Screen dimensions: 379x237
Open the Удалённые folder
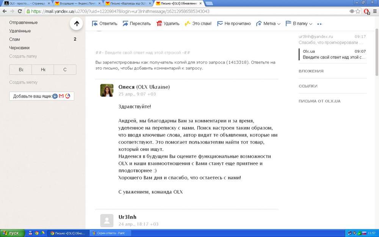pos(20,31)
